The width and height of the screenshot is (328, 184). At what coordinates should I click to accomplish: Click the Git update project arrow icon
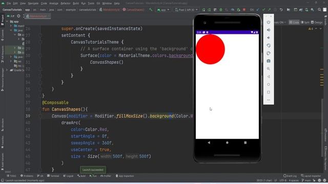tap(258, 10)
